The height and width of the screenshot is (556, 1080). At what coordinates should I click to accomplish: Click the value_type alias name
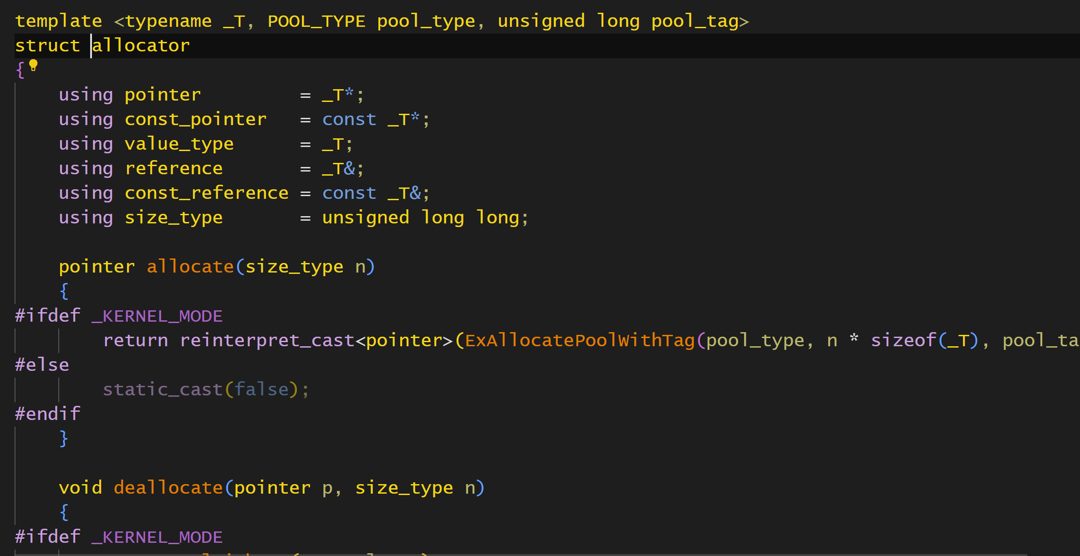click(179, 144)
